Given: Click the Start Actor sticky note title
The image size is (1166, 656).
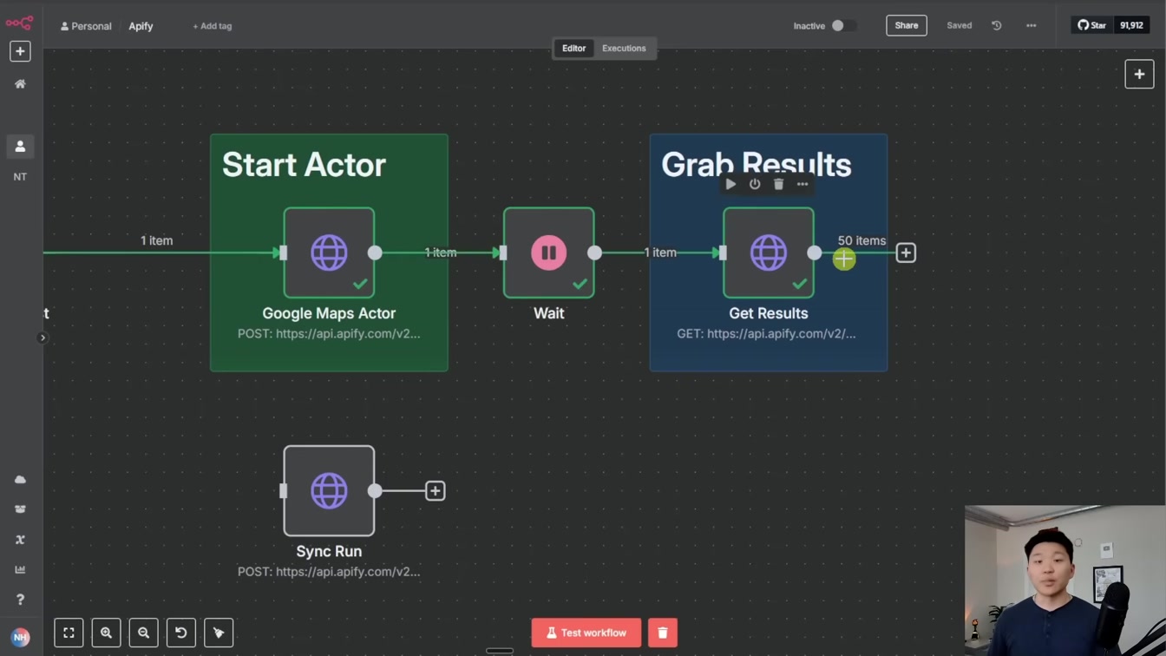Looking at the screenshot, I should (x=304, y=165).
